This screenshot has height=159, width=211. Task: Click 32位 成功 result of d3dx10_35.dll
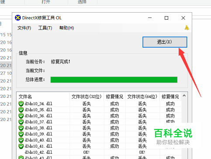tap(114, 110)
